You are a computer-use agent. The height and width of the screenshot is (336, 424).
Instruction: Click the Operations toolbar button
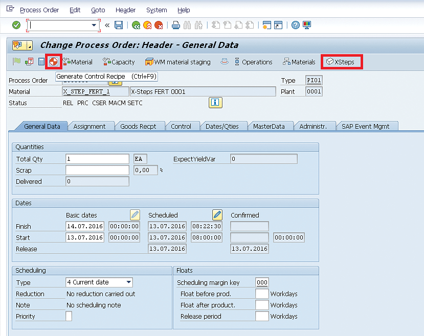[x=253, y=62]
